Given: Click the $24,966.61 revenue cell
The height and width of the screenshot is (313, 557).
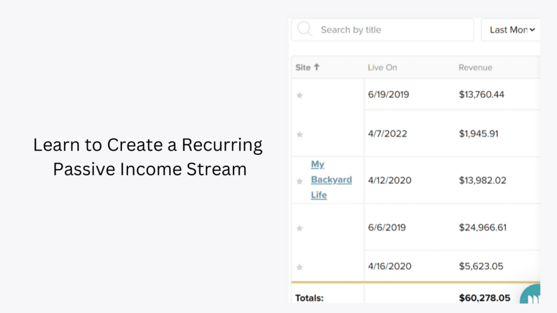Looking at the screenshot, I should 482,227.
